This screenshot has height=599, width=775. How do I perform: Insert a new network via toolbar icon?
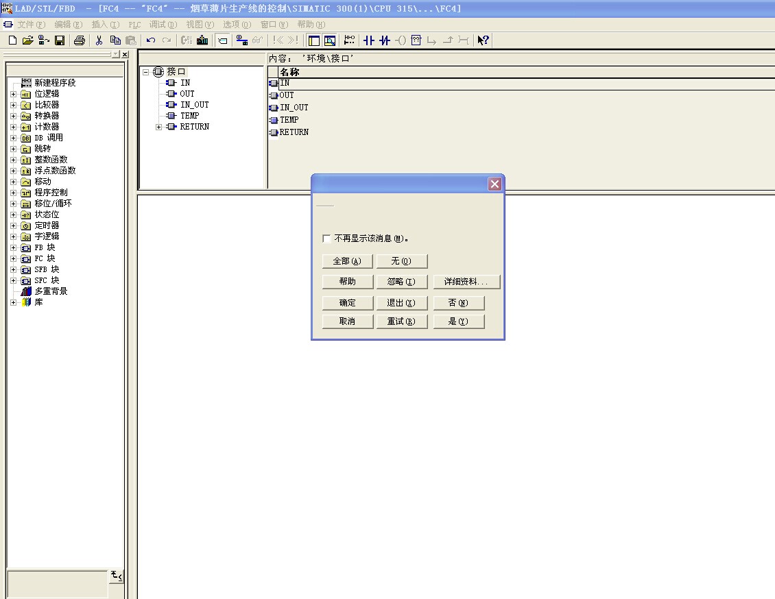[350, 40]
